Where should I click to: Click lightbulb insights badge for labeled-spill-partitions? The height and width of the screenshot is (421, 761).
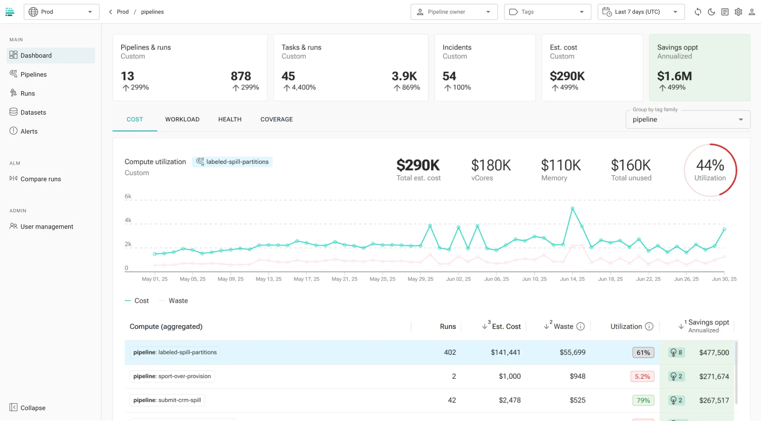(x=676, y=353)
